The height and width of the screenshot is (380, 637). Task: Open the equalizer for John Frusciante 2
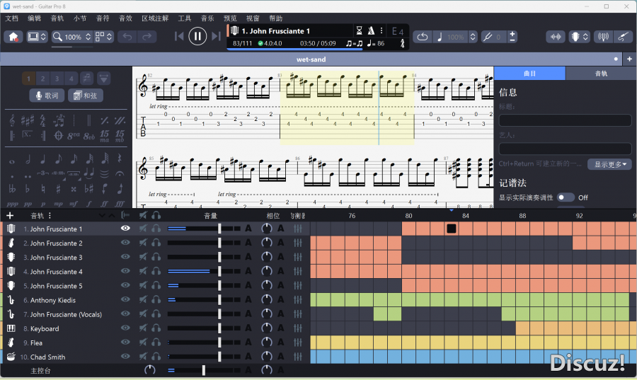(x=298, y=243)
